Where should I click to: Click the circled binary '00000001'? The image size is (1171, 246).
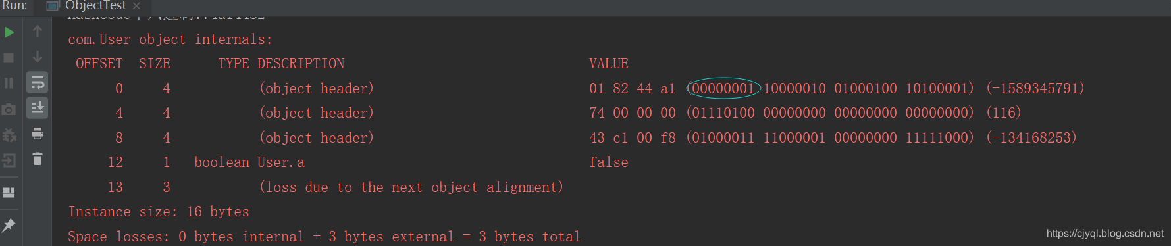723,88
